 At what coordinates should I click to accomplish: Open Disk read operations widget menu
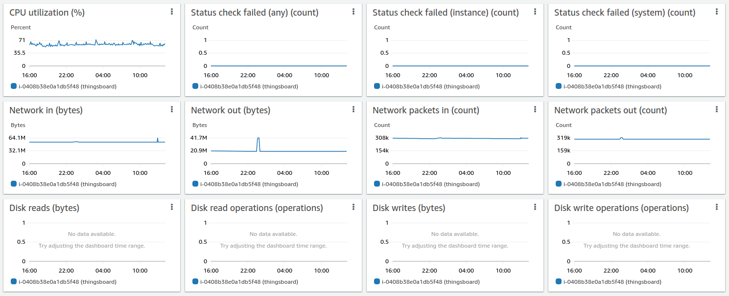[x=353, y=207]
